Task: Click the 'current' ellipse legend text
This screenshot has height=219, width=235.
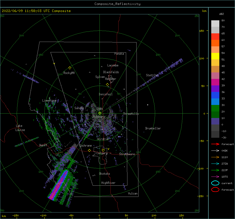Action: click(227, 183)
